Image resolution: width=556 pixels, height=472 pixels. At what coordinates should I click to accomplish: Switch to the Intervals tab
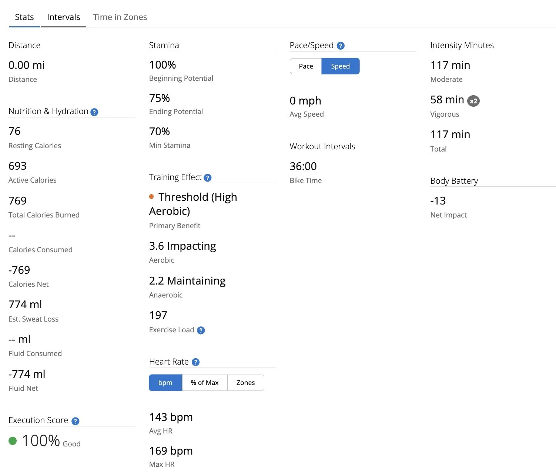64,17
